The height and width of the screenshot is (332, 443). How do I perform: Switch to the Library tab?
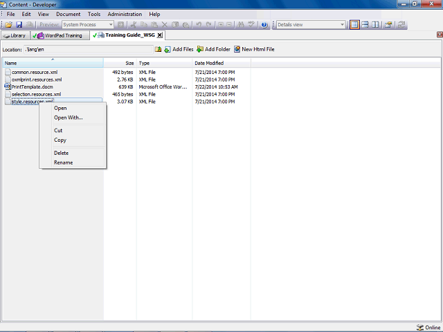coord(15,35)
